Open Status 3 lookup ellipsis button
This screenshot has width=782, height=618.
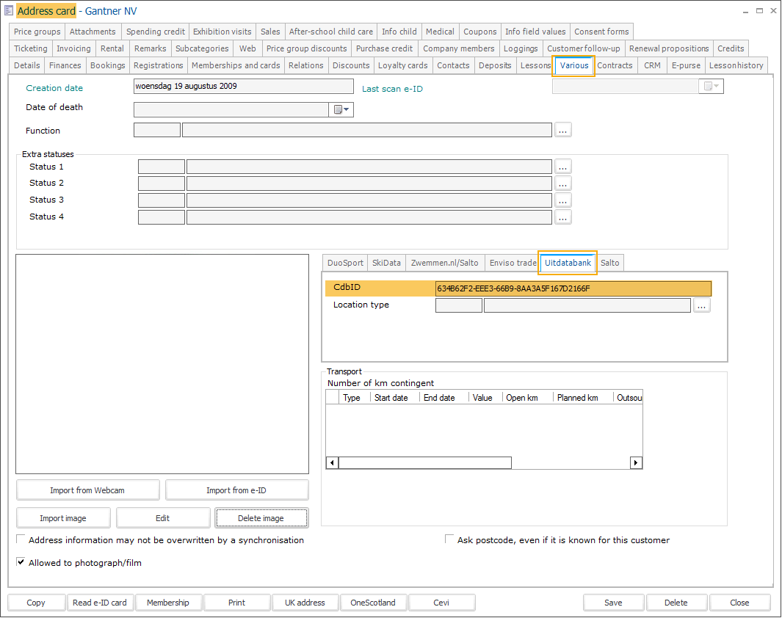pyautogui.click(x=563, y=200)
